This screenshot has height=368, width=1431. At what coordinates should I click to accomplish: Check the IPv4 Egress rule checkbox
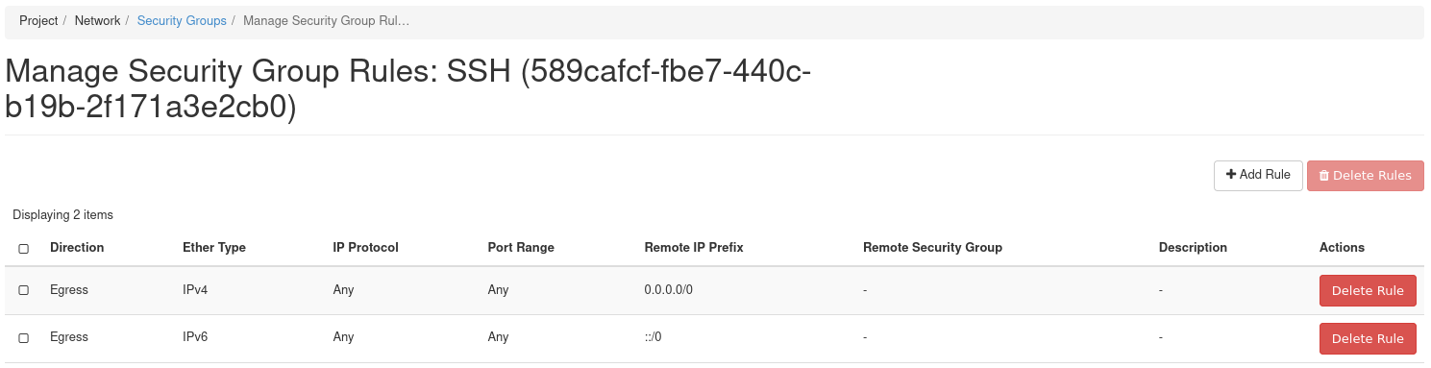tap(24, 290)
